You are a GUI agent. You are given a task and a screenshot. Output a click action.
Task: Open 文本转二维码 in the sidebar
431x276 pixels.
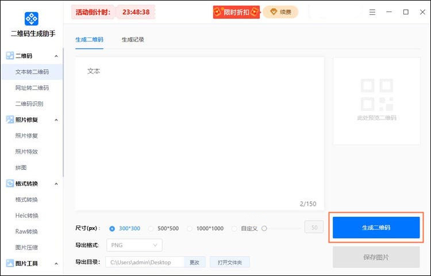coord(32,72)
